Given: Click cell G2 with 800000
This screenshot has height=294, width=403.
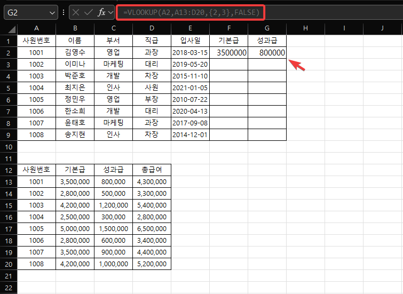Looking at the screenshot, I should click(267, 53).
